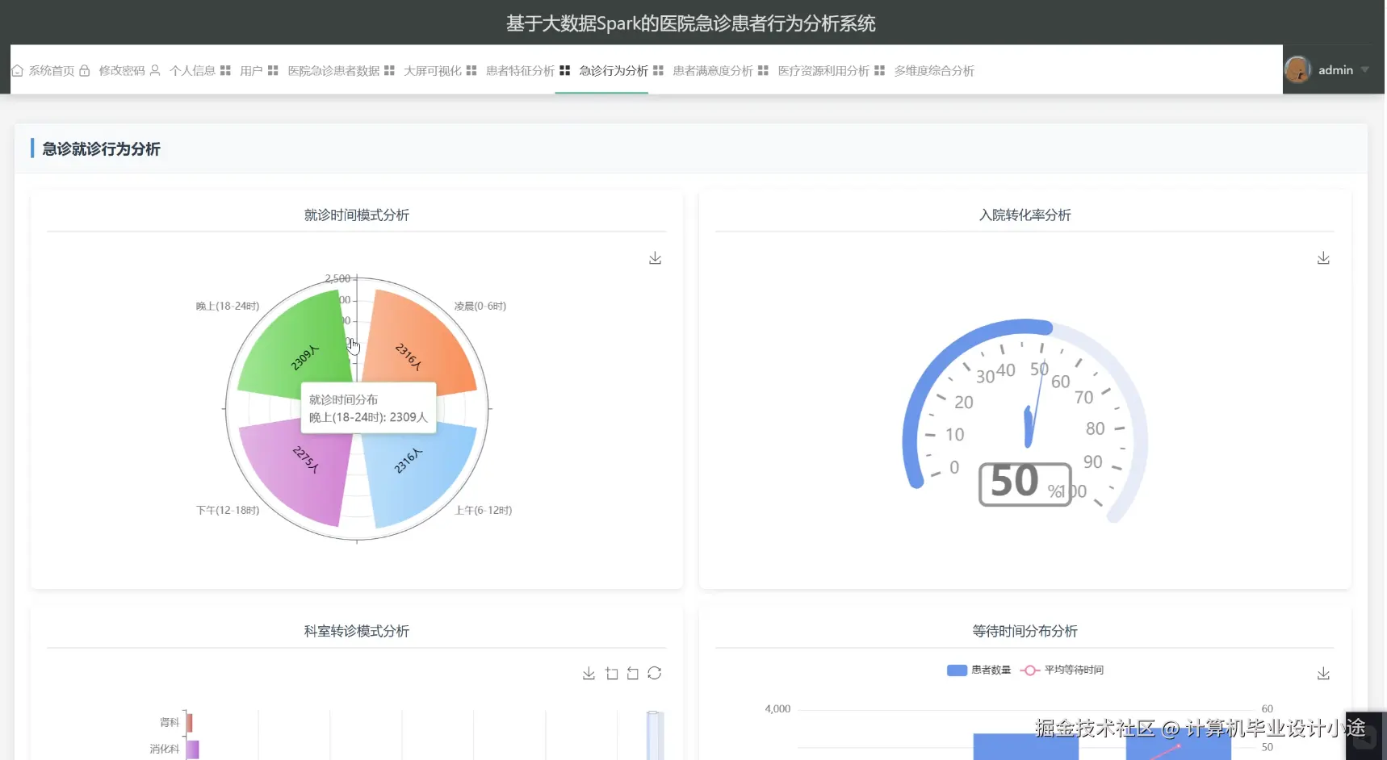
Task: Download the 等待时间分布分析 chart as image
Action: pyautogui.click(x=1323, y=673)
